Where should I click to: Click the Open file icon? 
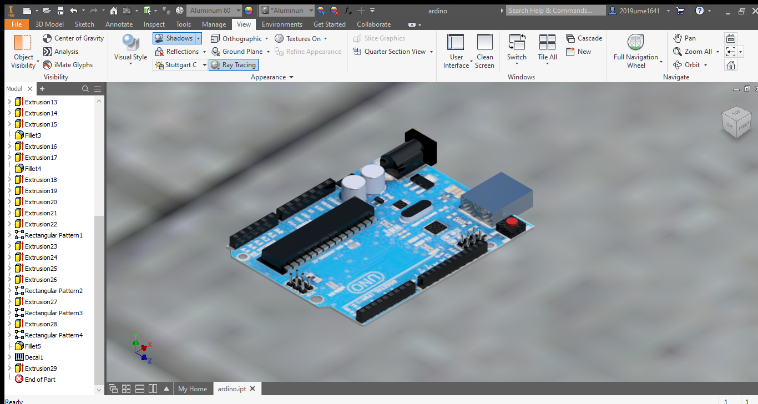click(x=47, y=11)
